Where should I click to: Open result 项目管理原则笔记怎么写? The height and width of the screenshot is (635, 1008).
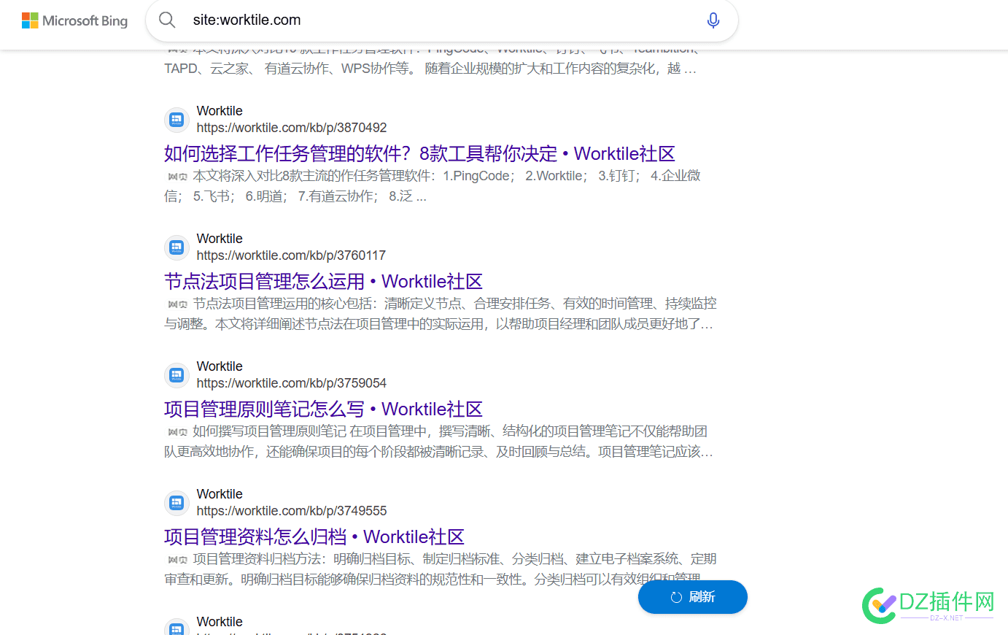(323, 409)
